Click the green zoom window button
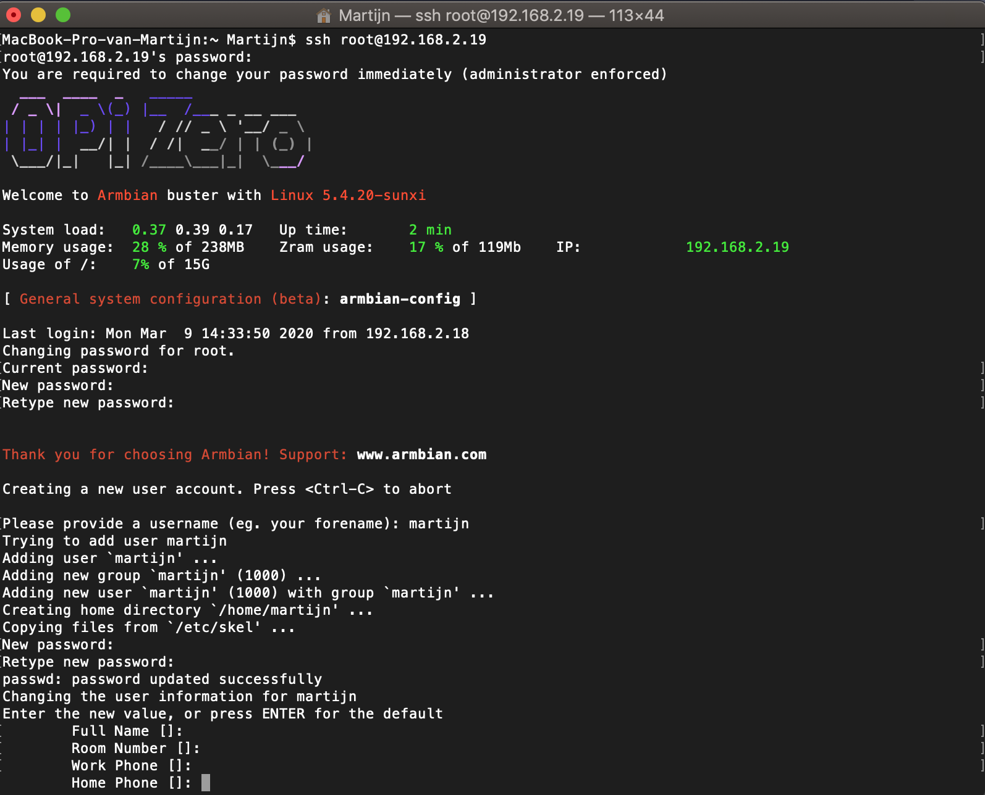The width and height of the screenshot is (985, 795). [x=63, y=15]
